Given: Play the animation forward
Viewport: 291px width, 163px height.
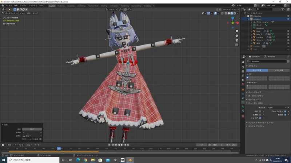Looking at the screenshot, I should pyautogui.click(x=122, y=145).
